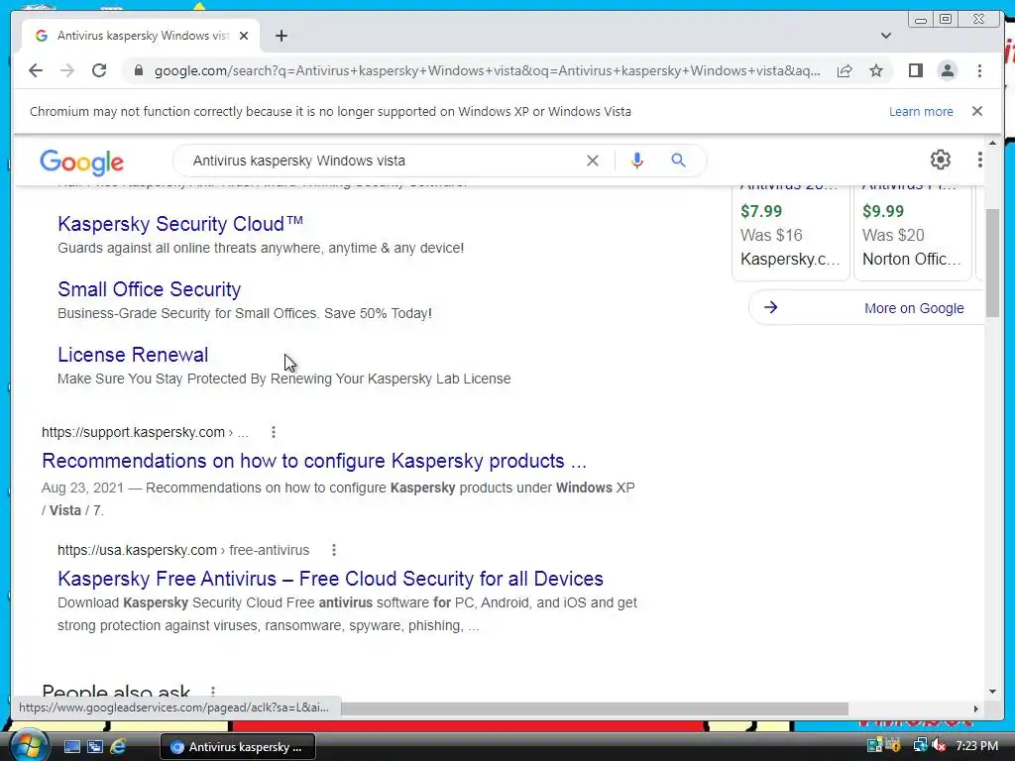This screenshot has width=1015, height=761.
Task: Click the More on Google button
Action: 867,308
